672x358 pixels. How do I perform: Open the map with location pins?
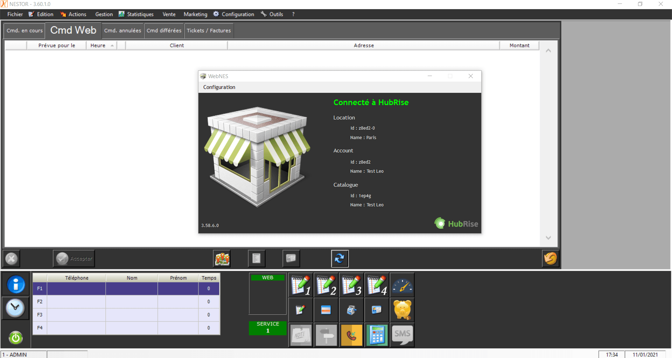pos(222,259)
